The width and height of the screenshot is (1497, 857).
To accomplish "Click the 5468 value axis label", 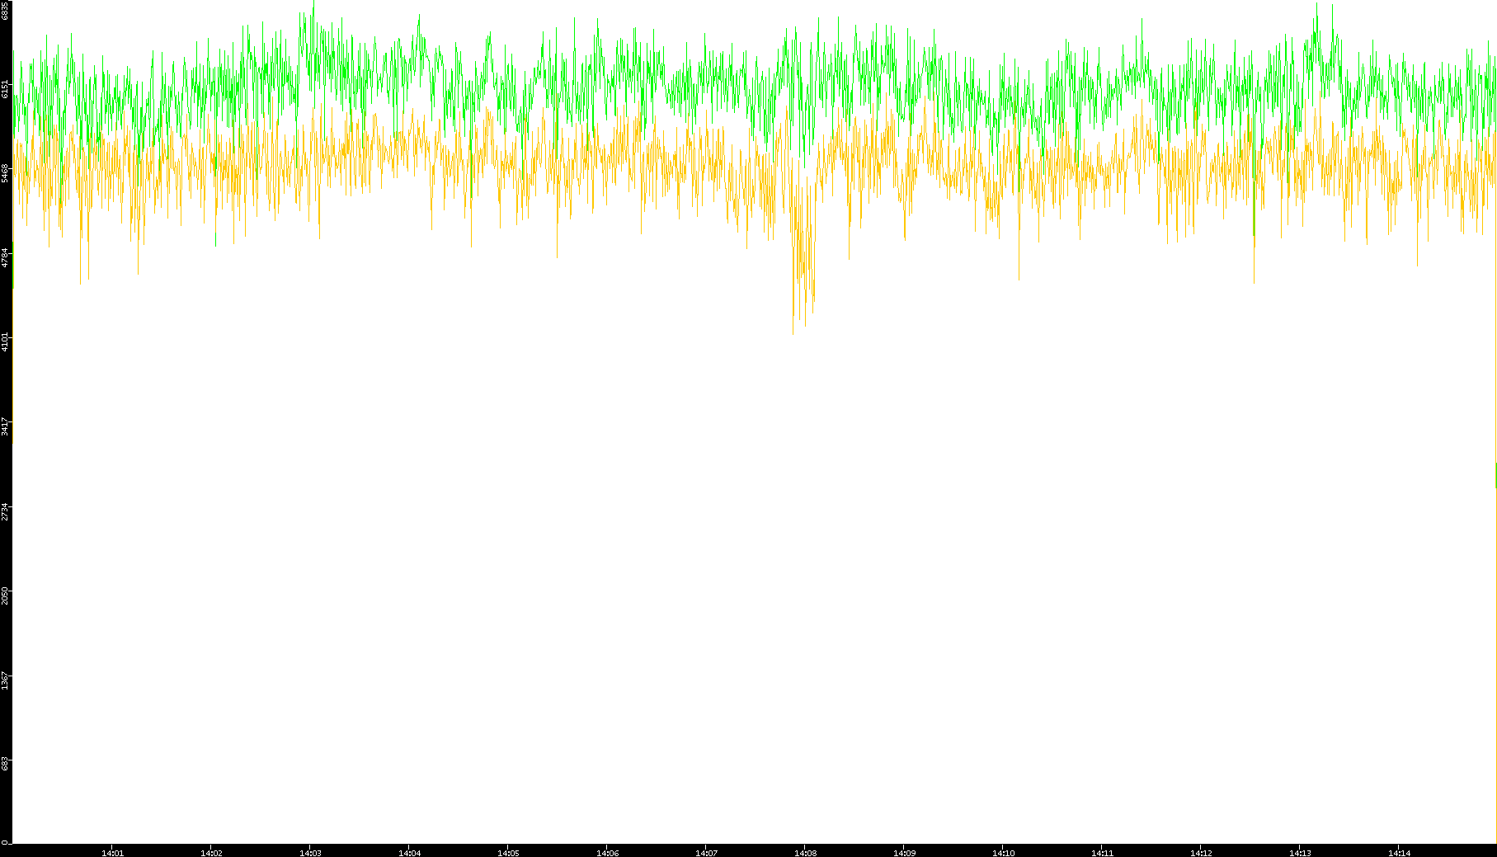I will pos(6,172).
